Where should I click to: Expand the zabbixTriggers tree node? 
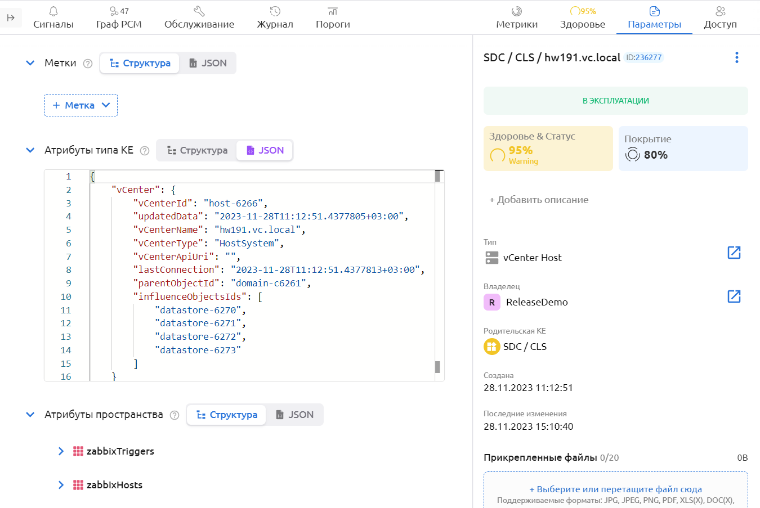point(61,451)
